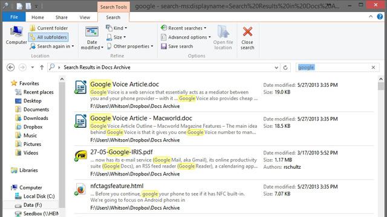
Task: Click the title bar new document quick access icon
Action: tap(19, 6)
